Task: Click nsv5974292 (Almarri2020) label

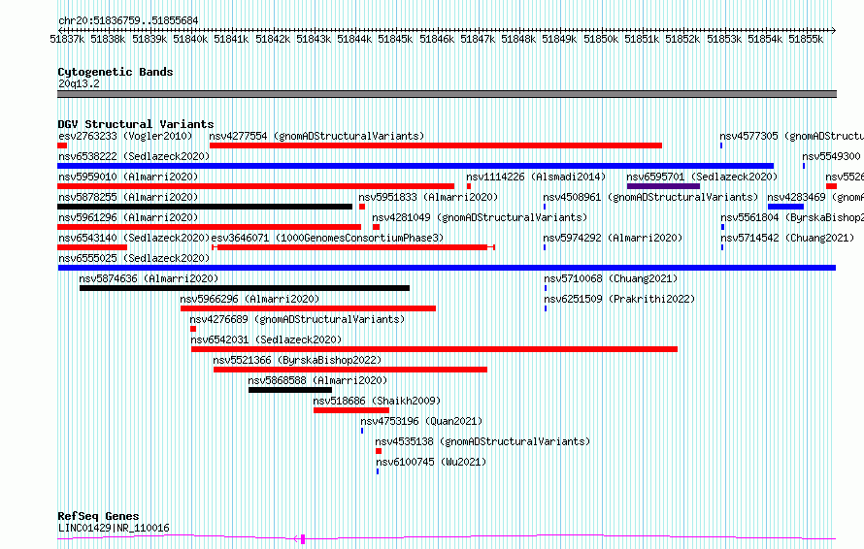Action: tap(613, 238)
